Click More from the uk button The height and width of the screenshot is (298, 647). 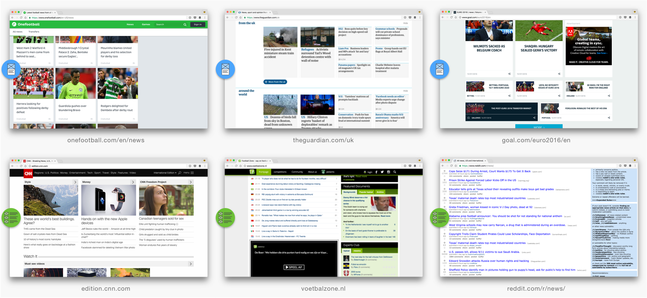(275, 82)
